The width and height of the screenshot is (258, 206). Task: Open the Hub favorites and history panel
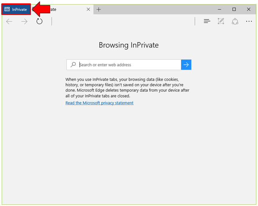click(207, 21)
